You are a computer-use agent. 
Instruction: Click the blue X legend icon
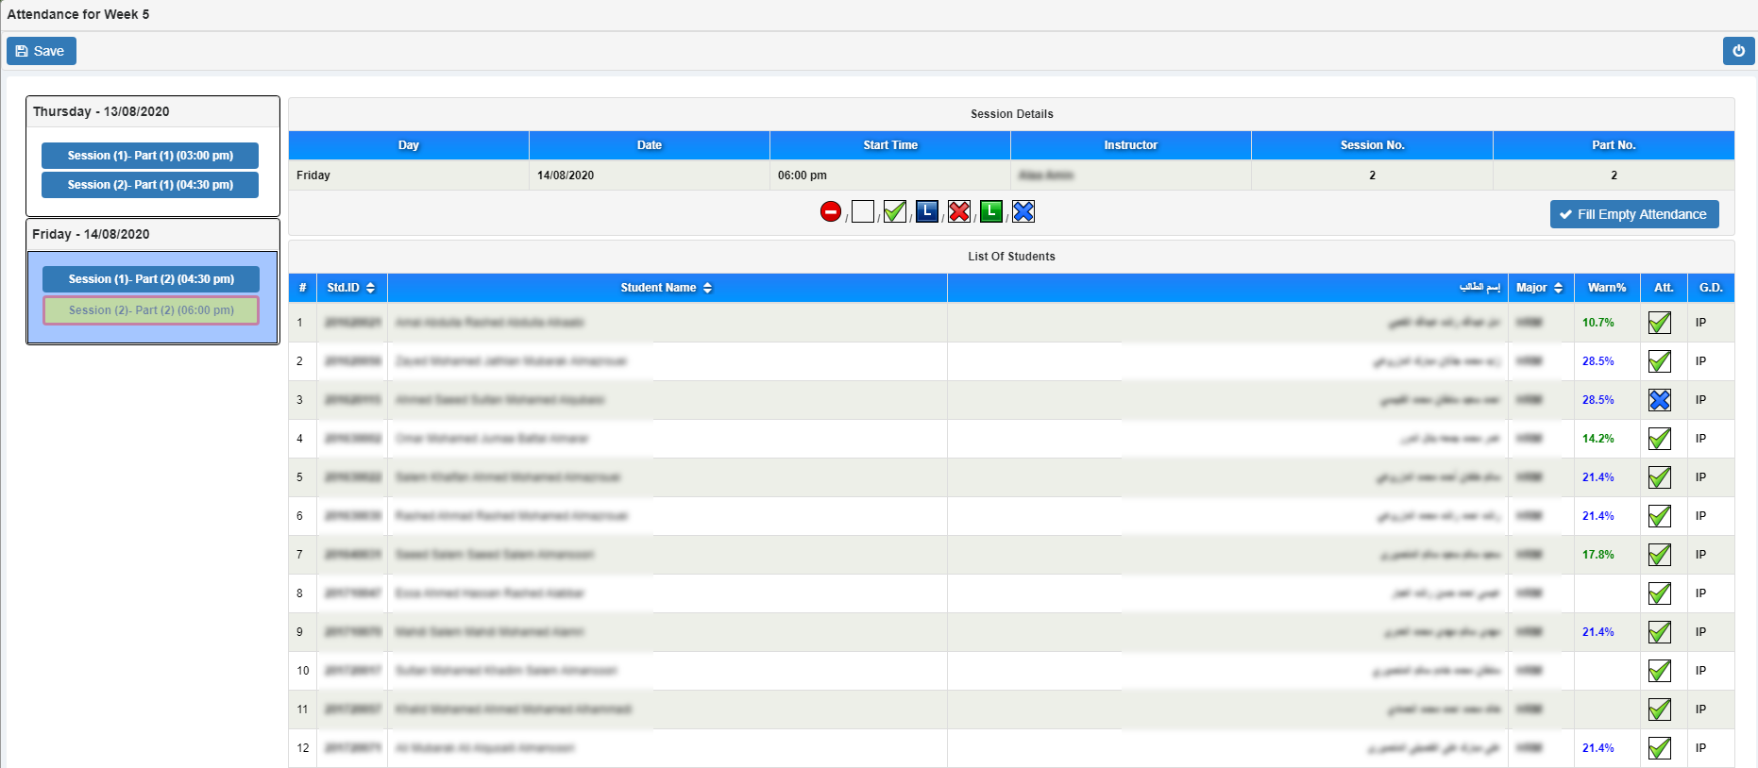(1023, 211)
